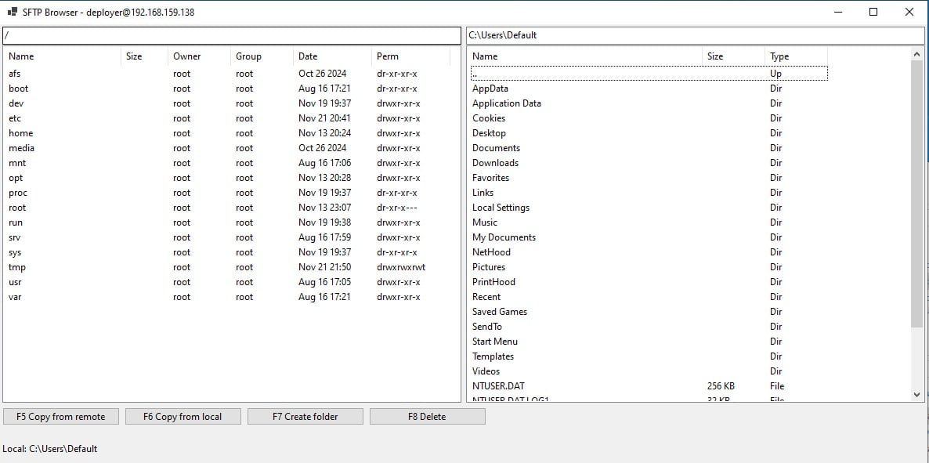Select the NTUSER.DAT file entry

tap(498, 386)
